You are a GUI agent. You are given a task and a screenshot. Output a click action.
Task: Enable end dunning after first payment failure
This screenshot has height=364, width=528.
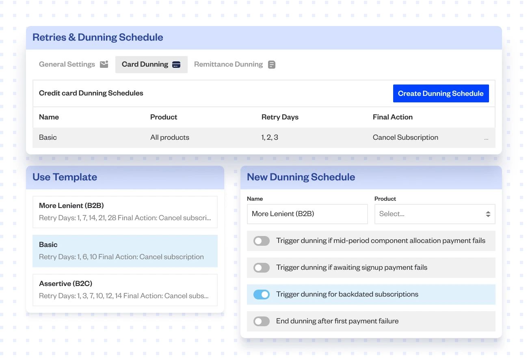pos(262,321)
